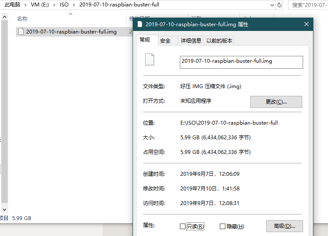Select the 以前的版本 tab
Viewport: 328px width, 236px height.
point(219,41)
